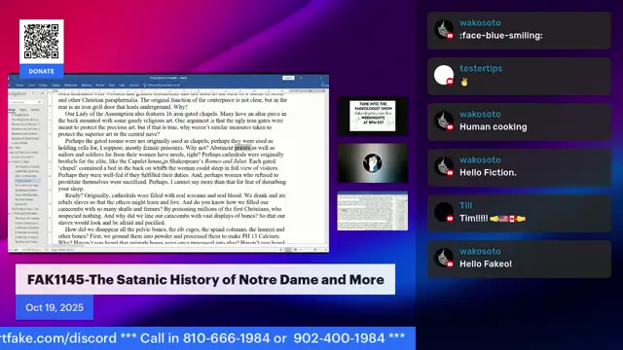Select Web Layout view icon in status bar

pos(295,250)
